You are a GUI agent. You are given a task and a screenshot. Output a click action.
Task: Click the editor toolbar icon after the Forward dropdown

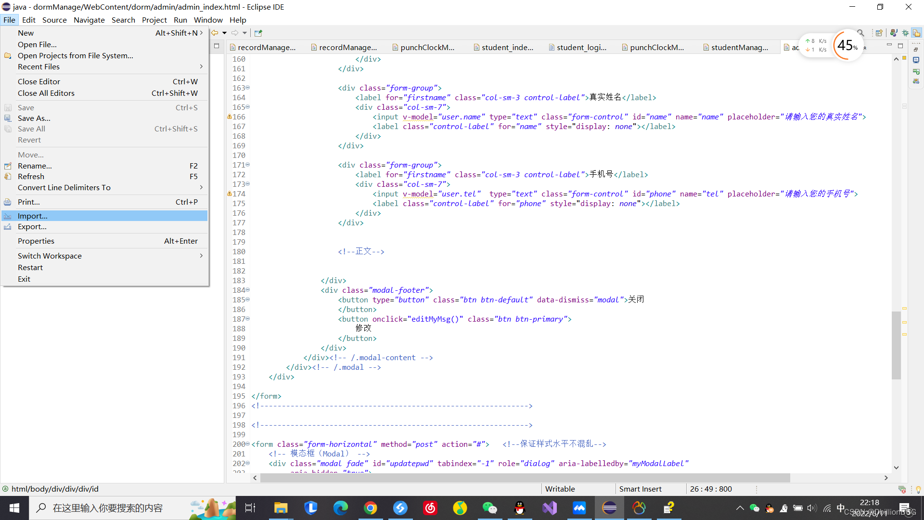(x=258, y=33)
